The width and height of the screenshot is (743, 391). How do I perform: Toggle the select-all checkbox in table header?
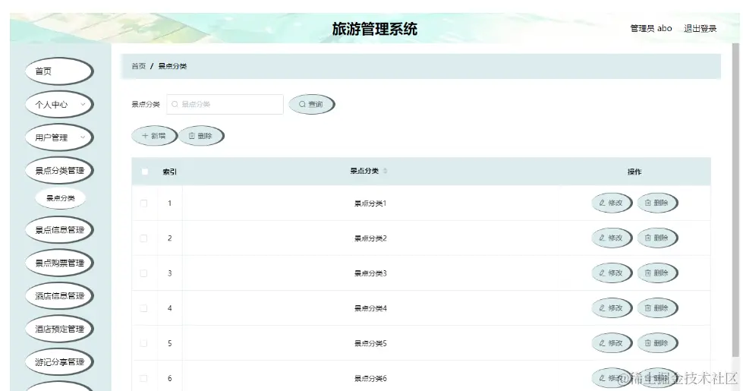(x=145, y=172)
